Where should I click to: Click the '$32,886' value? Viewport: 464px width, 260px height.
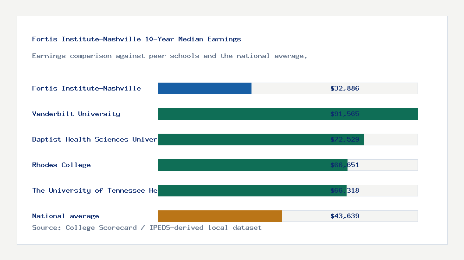click(345, 88)
